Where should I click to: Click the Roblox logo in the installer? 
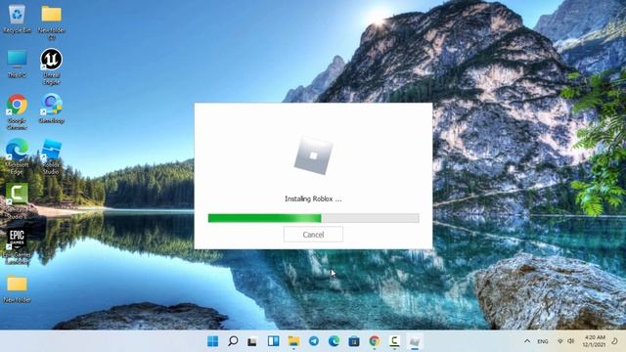click(x=313, y=155)
